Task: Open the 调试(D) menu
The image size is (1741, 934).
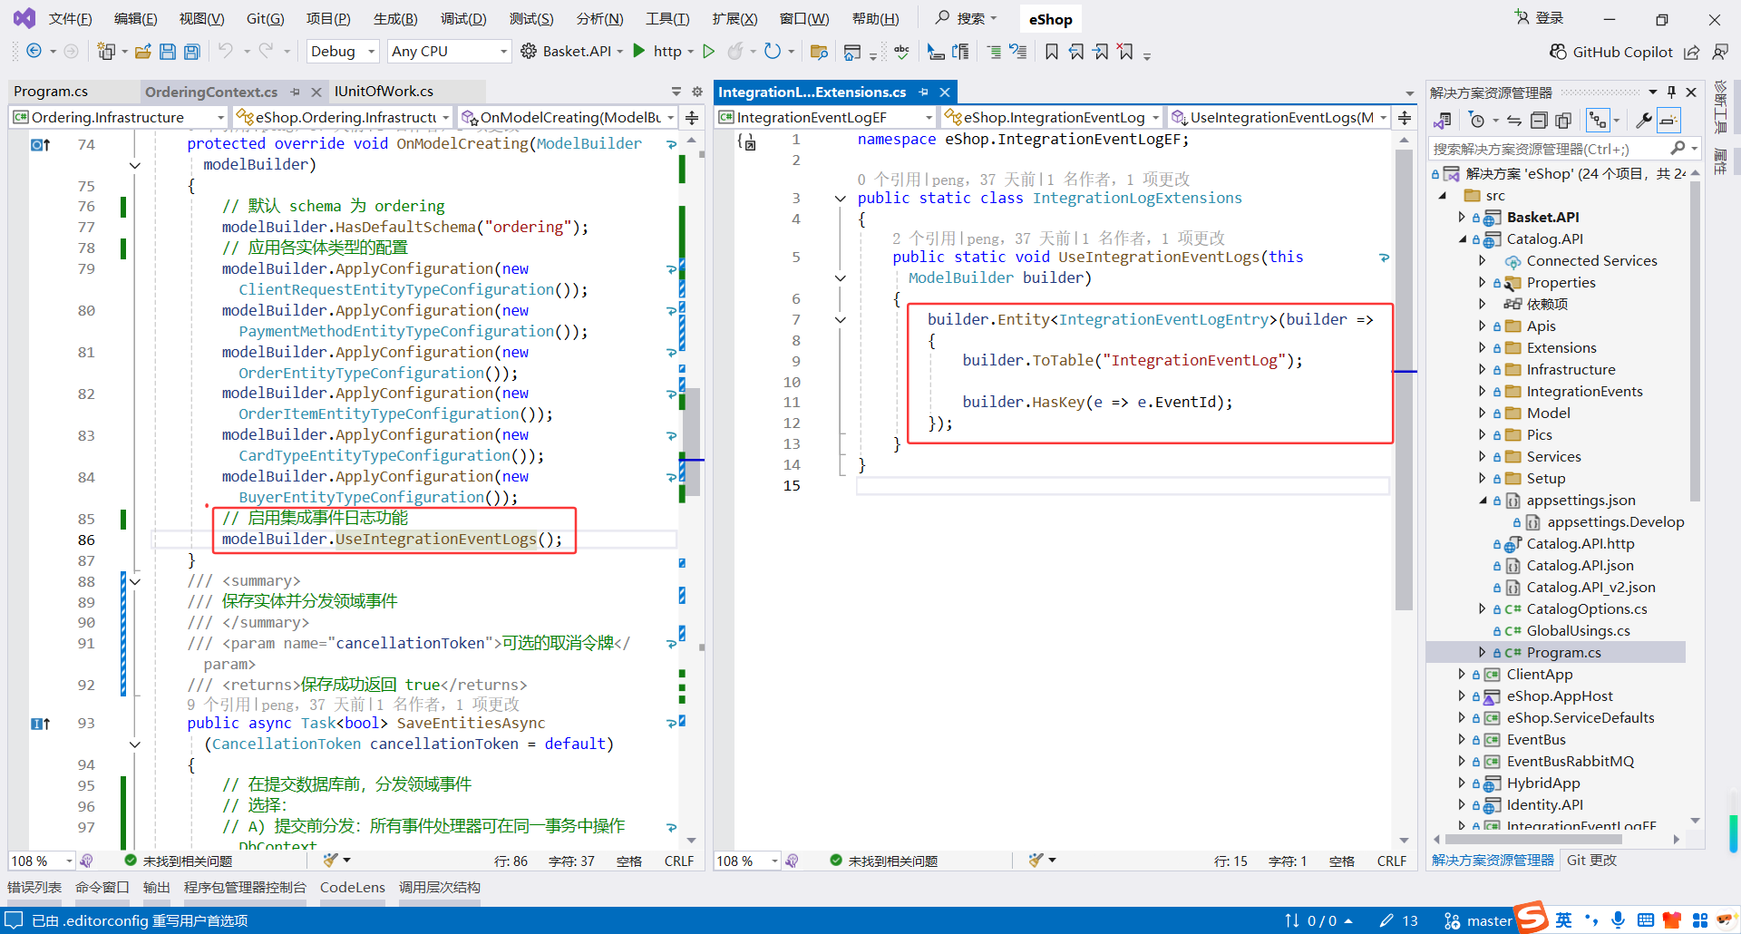Action: 462,19
